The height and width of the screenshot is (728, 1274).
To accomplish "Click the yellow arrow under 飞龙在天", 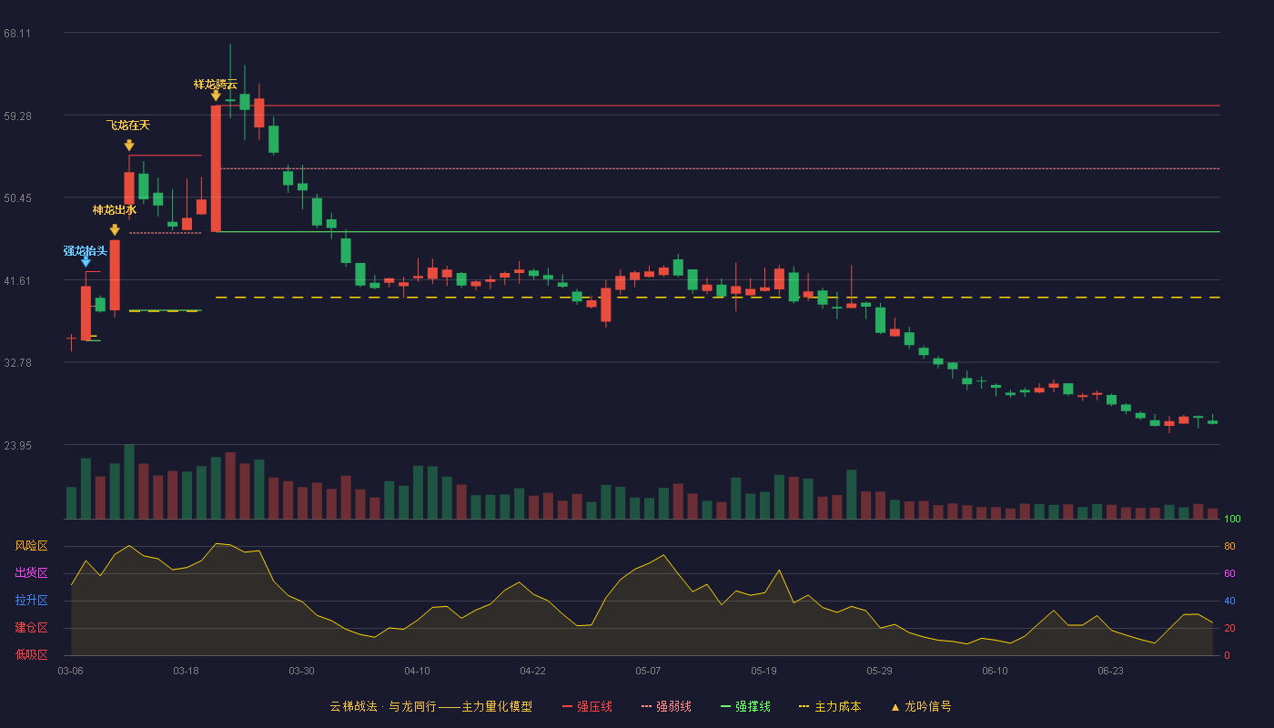I will [x=129, y=145].
